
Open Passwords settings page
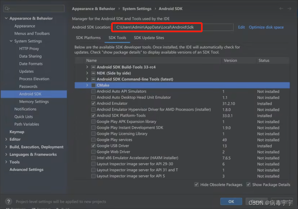pyautogui.click(x=28, y=86)
